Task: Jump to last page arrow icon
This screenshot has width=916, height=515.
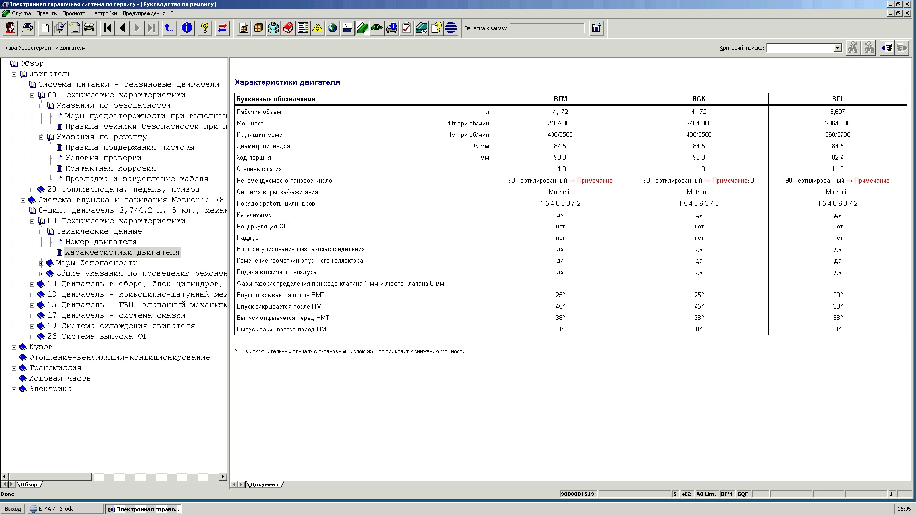Action: pos(152,28)
